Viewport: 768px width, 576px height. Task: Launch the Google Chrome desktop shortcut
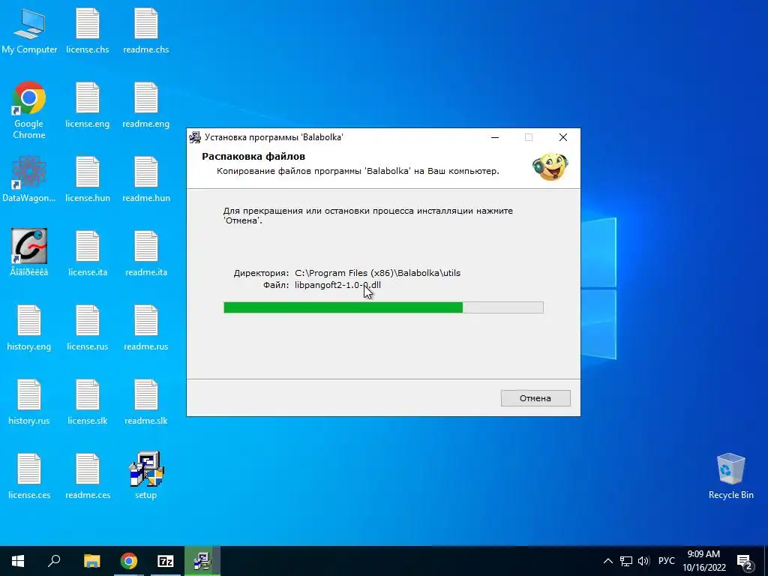tap(29, 110)
